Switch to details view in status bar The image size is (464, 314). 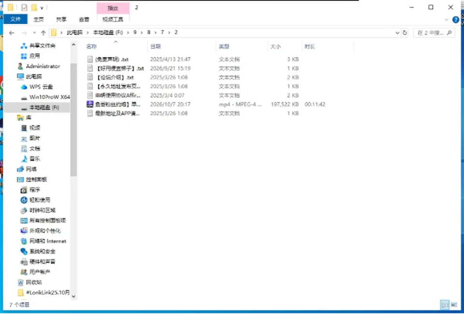[x=445, y=304]
